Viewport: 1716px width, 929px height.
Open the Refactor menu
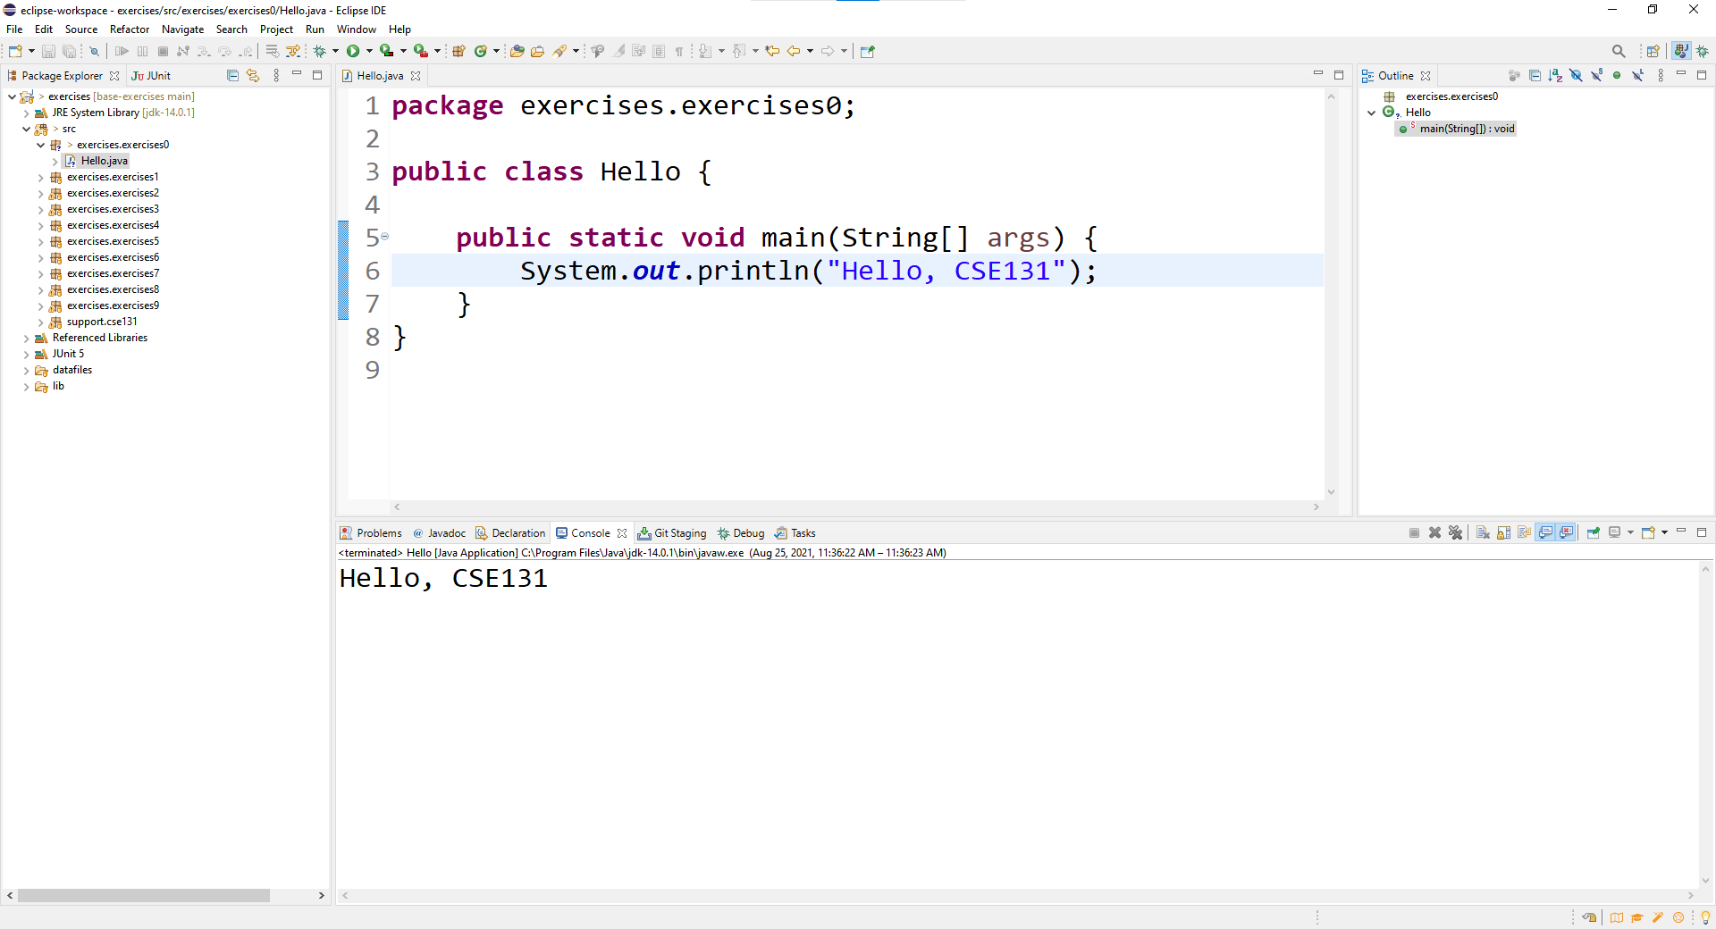(x=130, y=29)
